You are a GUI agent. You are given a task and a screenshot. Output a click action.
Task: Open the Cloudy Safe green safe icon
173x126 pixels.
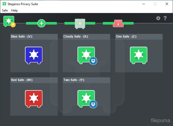point(85,54)
